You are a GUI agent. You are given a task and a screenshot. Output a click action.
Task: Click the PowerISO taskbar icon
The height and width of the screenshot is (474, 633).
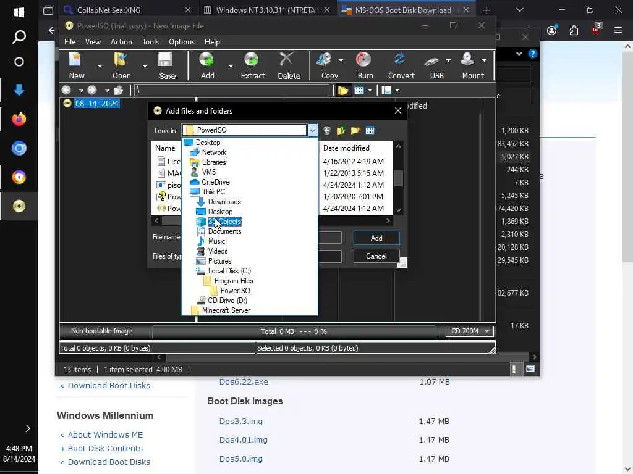(x=19, y=206)
